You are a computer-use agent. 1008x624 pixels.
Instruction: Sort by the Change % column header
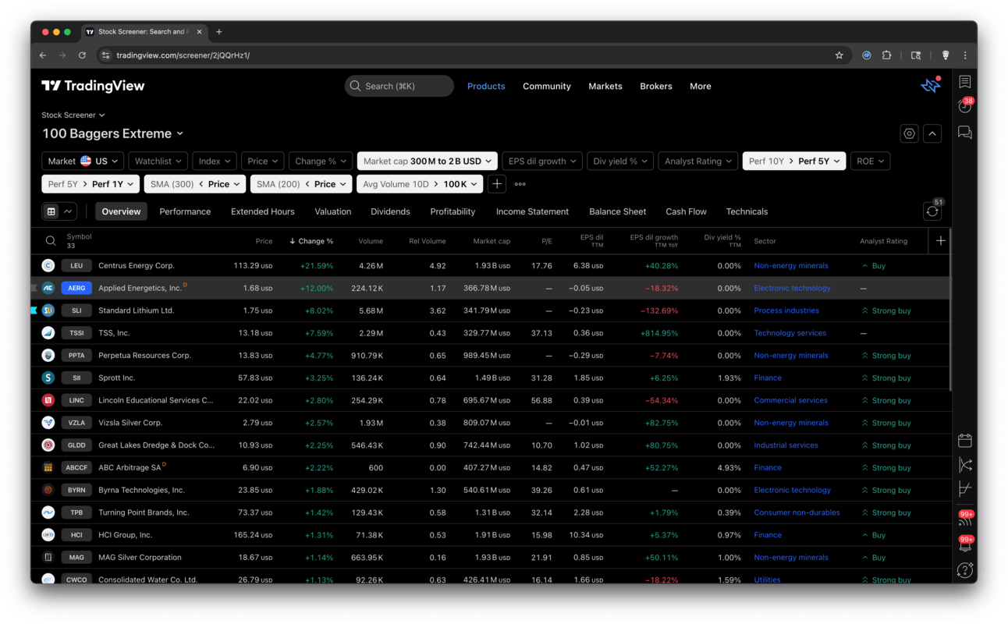311,241
